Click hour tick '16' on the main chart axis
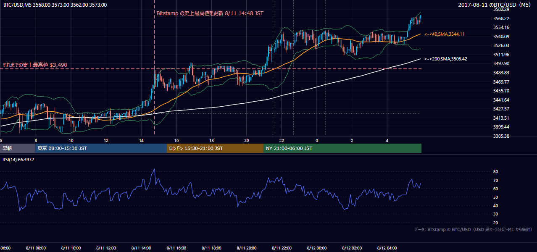This screenshot has width=537, height=252. [x=176, y=141]
